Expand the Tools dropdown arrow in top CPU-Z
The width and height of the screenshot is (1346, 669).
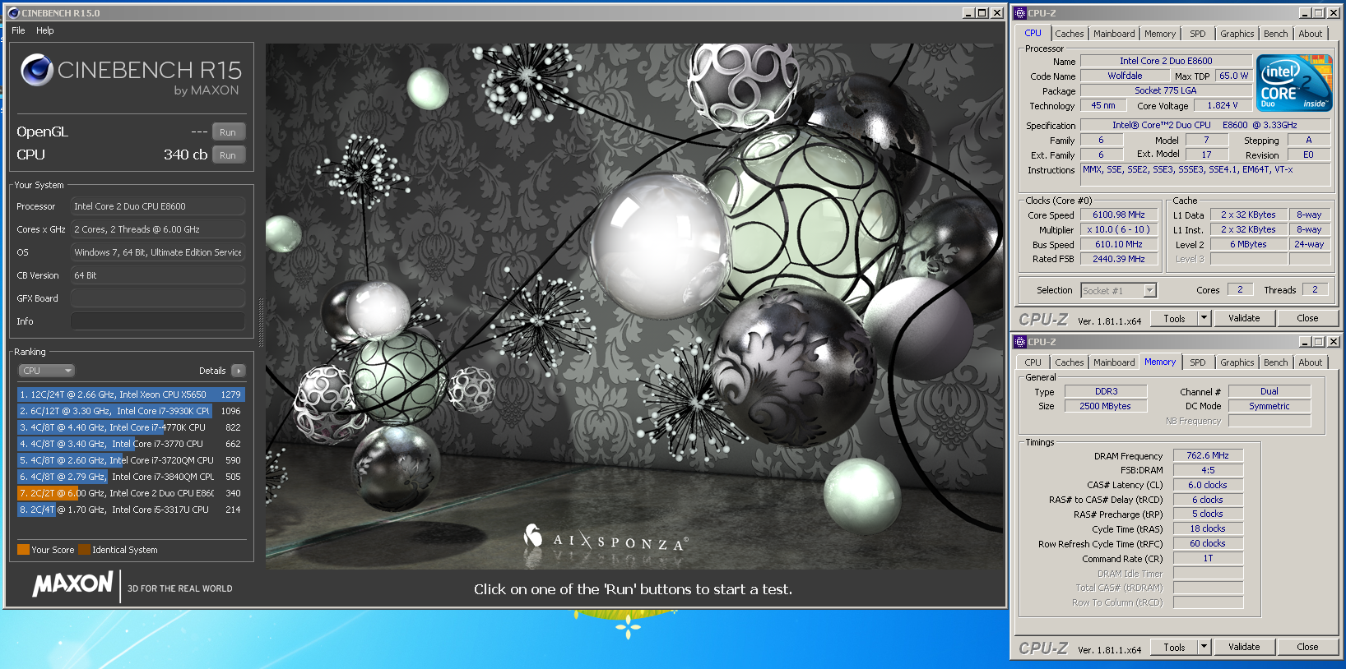coord(1204,318)
